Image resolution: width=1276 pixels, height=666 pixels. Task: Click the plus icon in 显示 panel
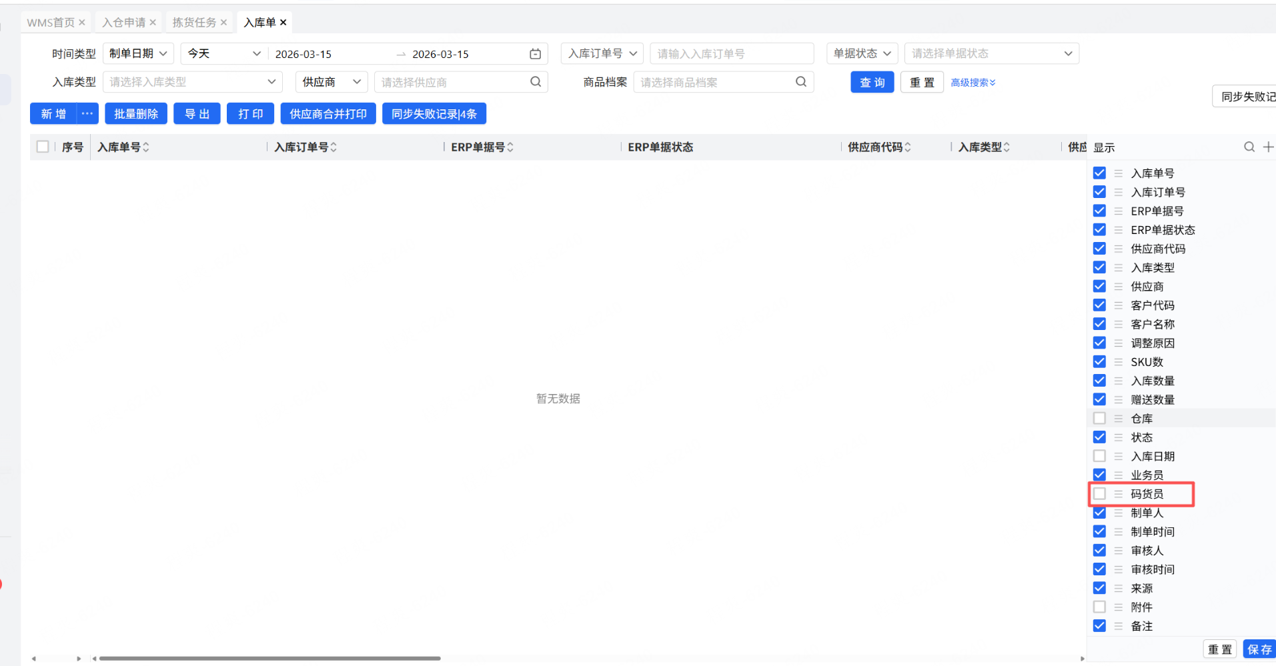point(1268,147)
